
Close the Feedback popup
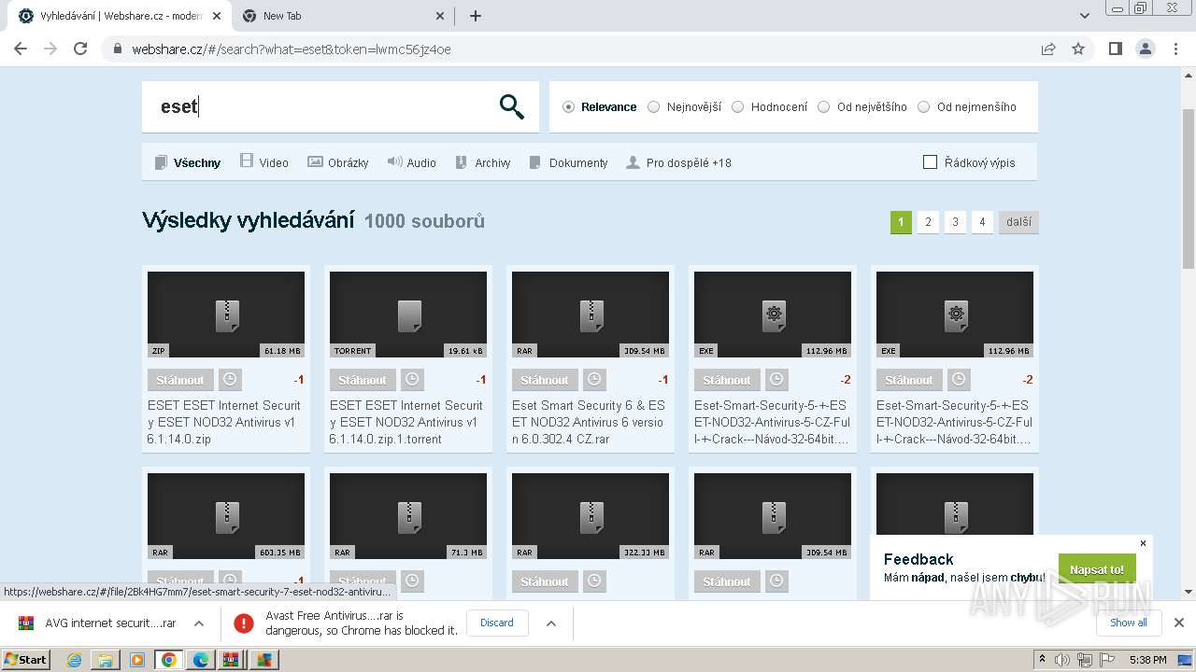(1143, 543)
